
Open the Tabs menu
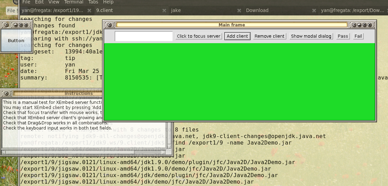coord(93,2)
